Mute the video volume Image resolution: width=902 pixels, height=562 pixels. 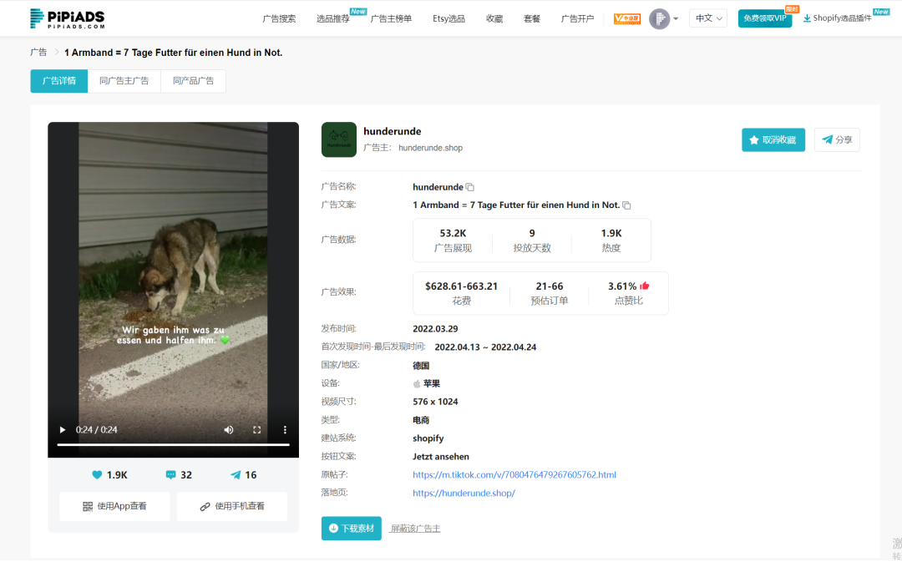click(x=228, y=430)
